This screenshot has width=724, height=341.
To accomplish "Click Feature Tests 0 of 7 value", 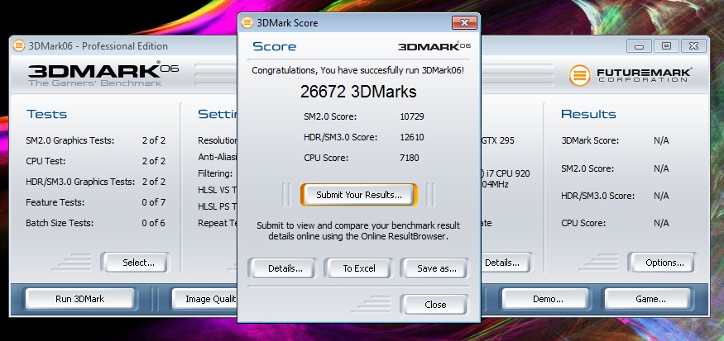I will pos(154,202).
